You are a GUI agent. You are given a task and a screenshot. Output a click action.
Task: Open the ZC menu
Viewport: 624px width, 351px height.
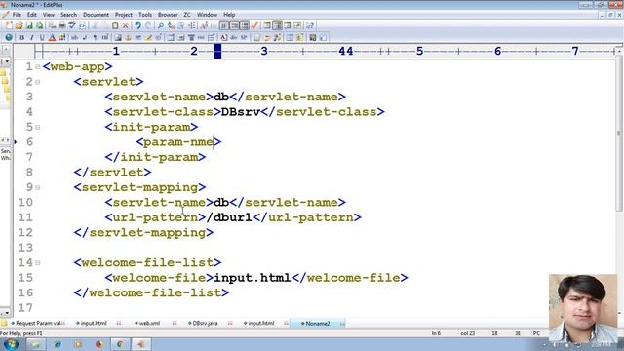tap(187, 15)
